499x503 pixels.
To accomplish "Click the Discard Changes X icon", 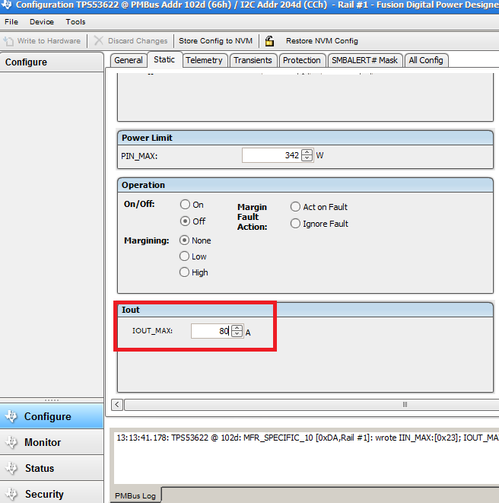I will (98, 41).
